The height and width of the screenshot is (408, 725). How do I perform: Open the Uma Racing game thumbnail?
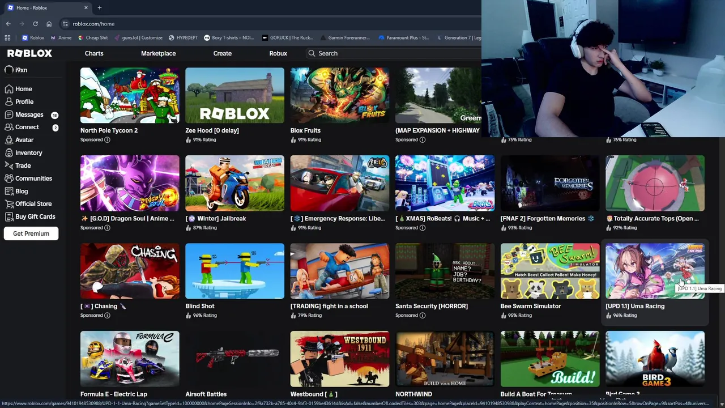(655, 271)
